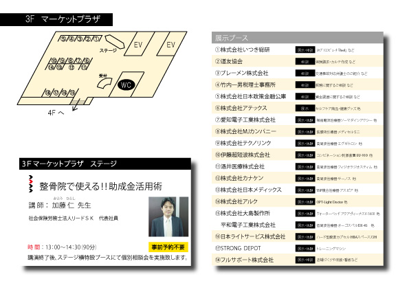
Task: Click the lecturer name 加藤 仁 先生
Action: coord(71,205)
